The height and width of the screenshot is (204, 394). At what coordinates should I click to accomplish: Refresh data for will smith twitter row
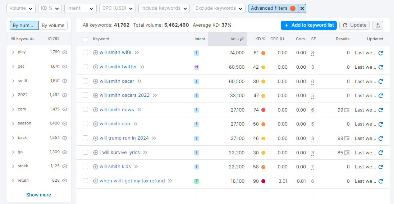380,67
